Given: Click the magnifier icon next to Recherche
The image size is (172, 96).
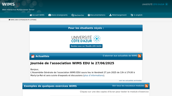Looking at the screenshot, I should 73,15.
